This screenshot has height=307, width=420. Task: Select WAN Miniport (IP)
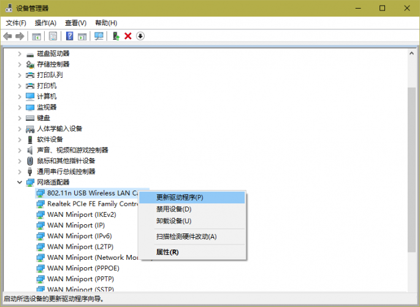pos(76,225)
